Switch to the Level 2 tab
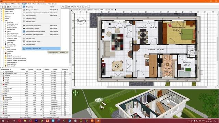 [x=107, y=10]
